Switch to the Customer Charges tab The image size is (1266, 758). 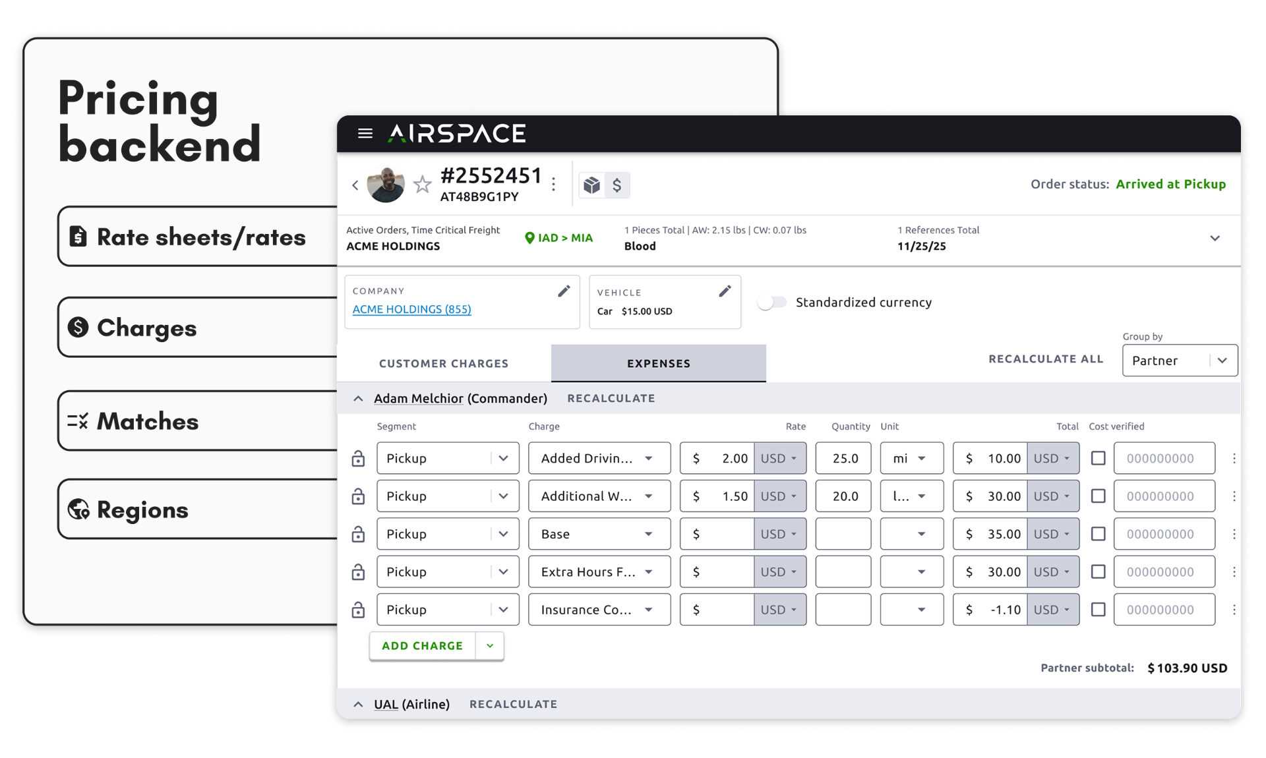[x=444, y=363]
